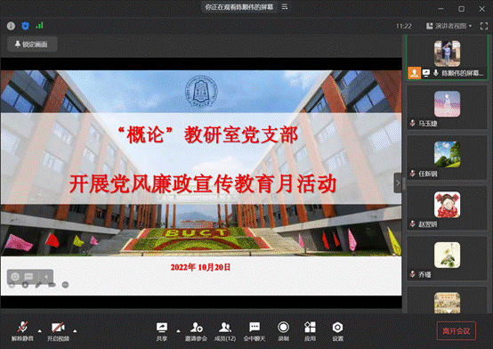The height and width of the screenshot is (349, 493).
Task: Open the in-meeting chat (会中聊天)
Action: [255, 331]
